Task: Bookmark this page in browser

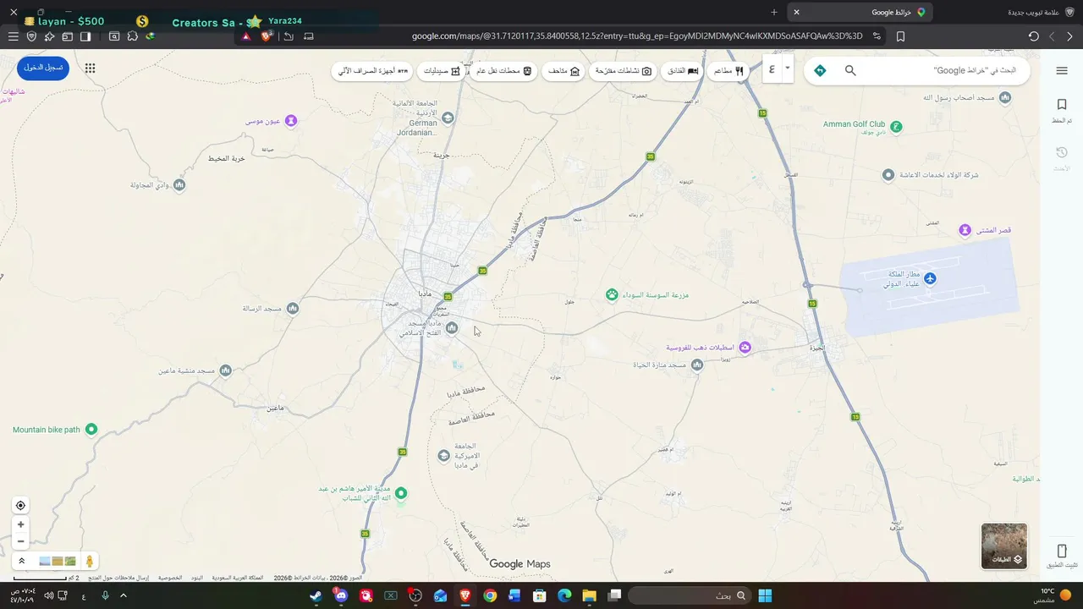Action: [x=900, y=36]
